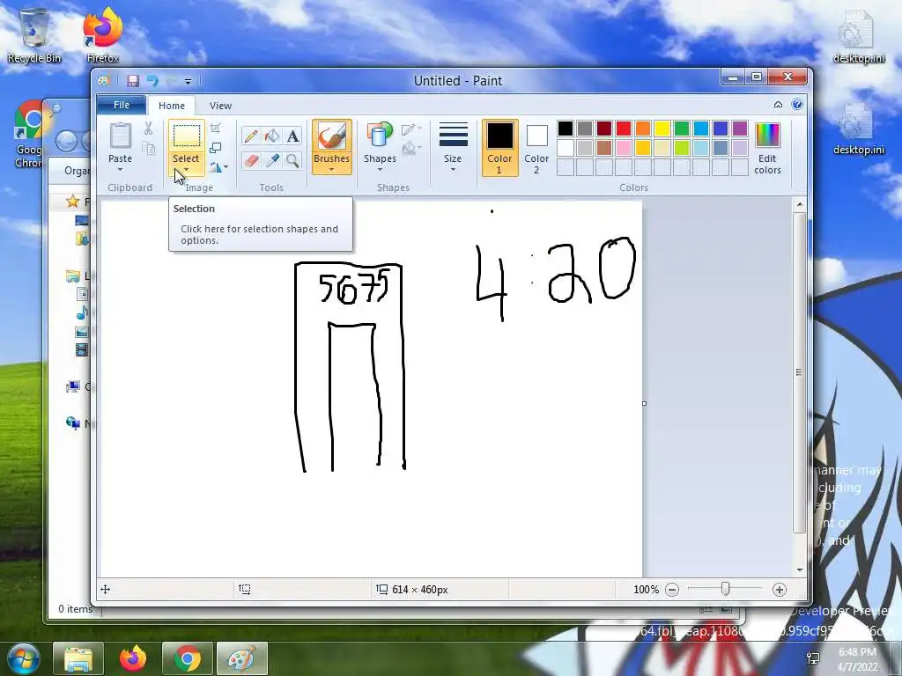Click the top desktop.ini file icon
Image resolution: width=902 pixels, height=676 pixels.
pyautogui.click(x=858, y=35)
